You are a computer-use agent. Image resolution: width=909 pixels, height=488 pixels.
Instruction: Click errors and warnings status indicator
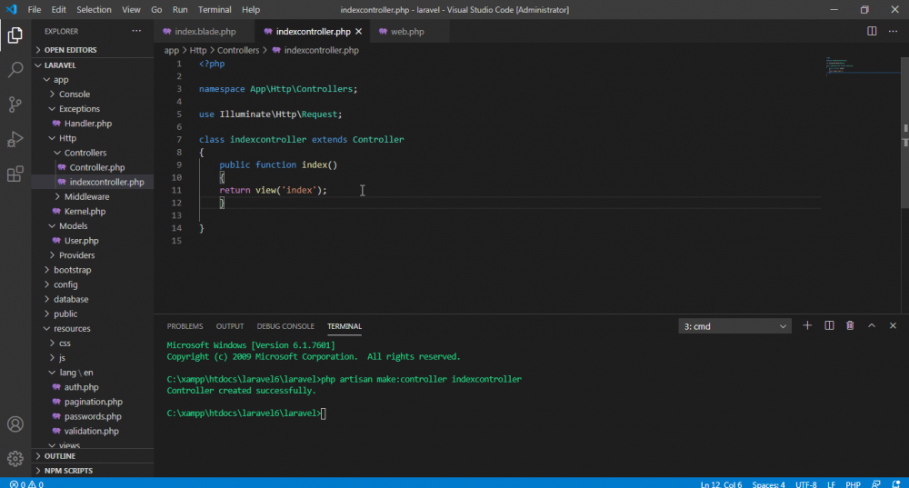pyautogui.click(x=26, y=484)
